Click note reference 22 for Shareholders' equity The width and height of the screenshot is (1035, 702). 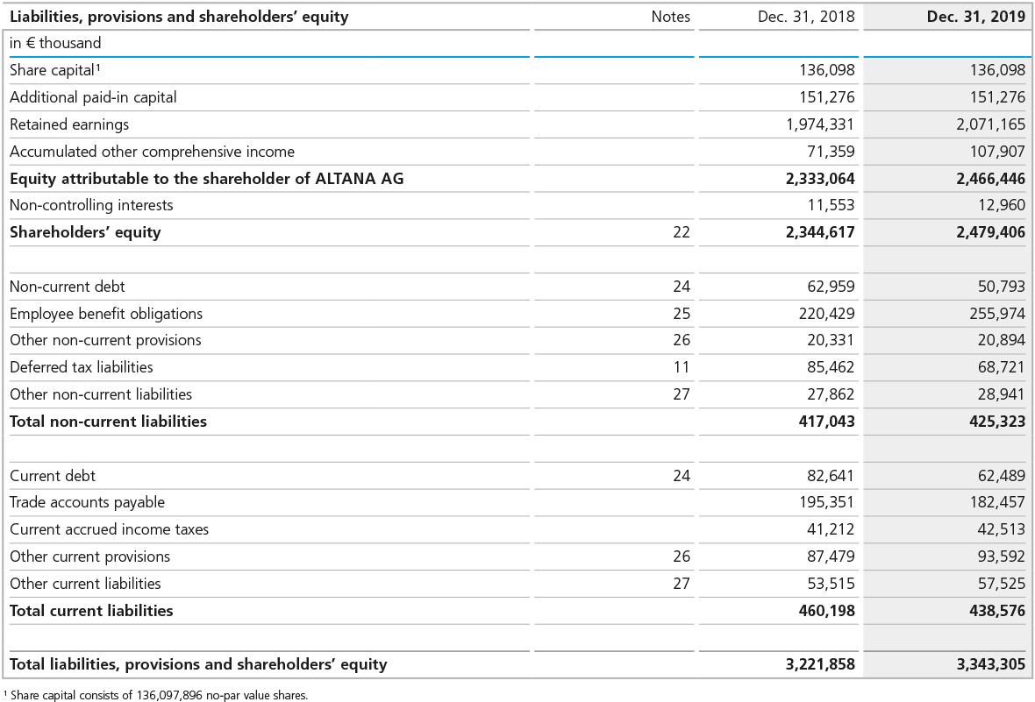click(x=682, y=232)
